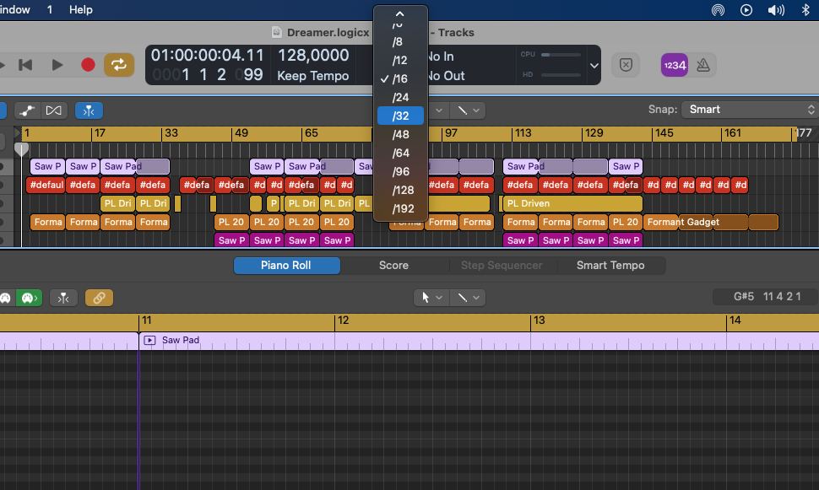Switch to the Score tab
This screenshot has width=819, height=490.
tap(393, 265)
